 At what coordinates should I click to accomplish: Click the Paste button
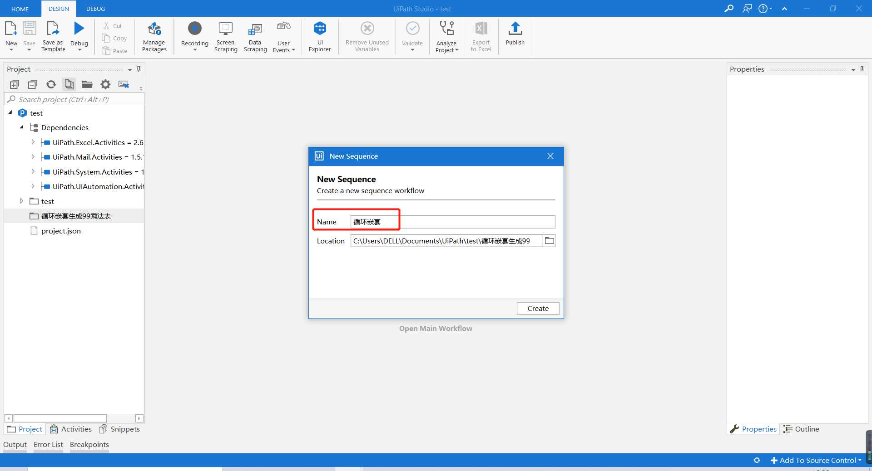click(x=114, y=51)
